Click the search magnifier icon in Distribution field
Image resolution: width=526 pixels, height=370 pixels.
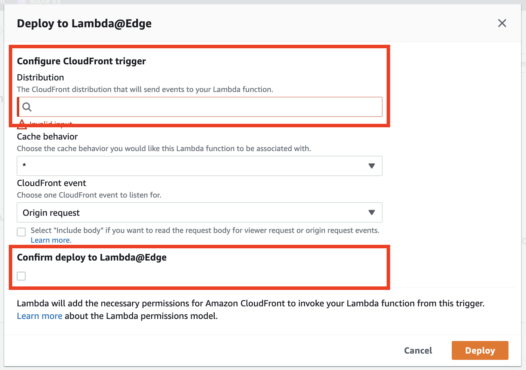[27, 107]
